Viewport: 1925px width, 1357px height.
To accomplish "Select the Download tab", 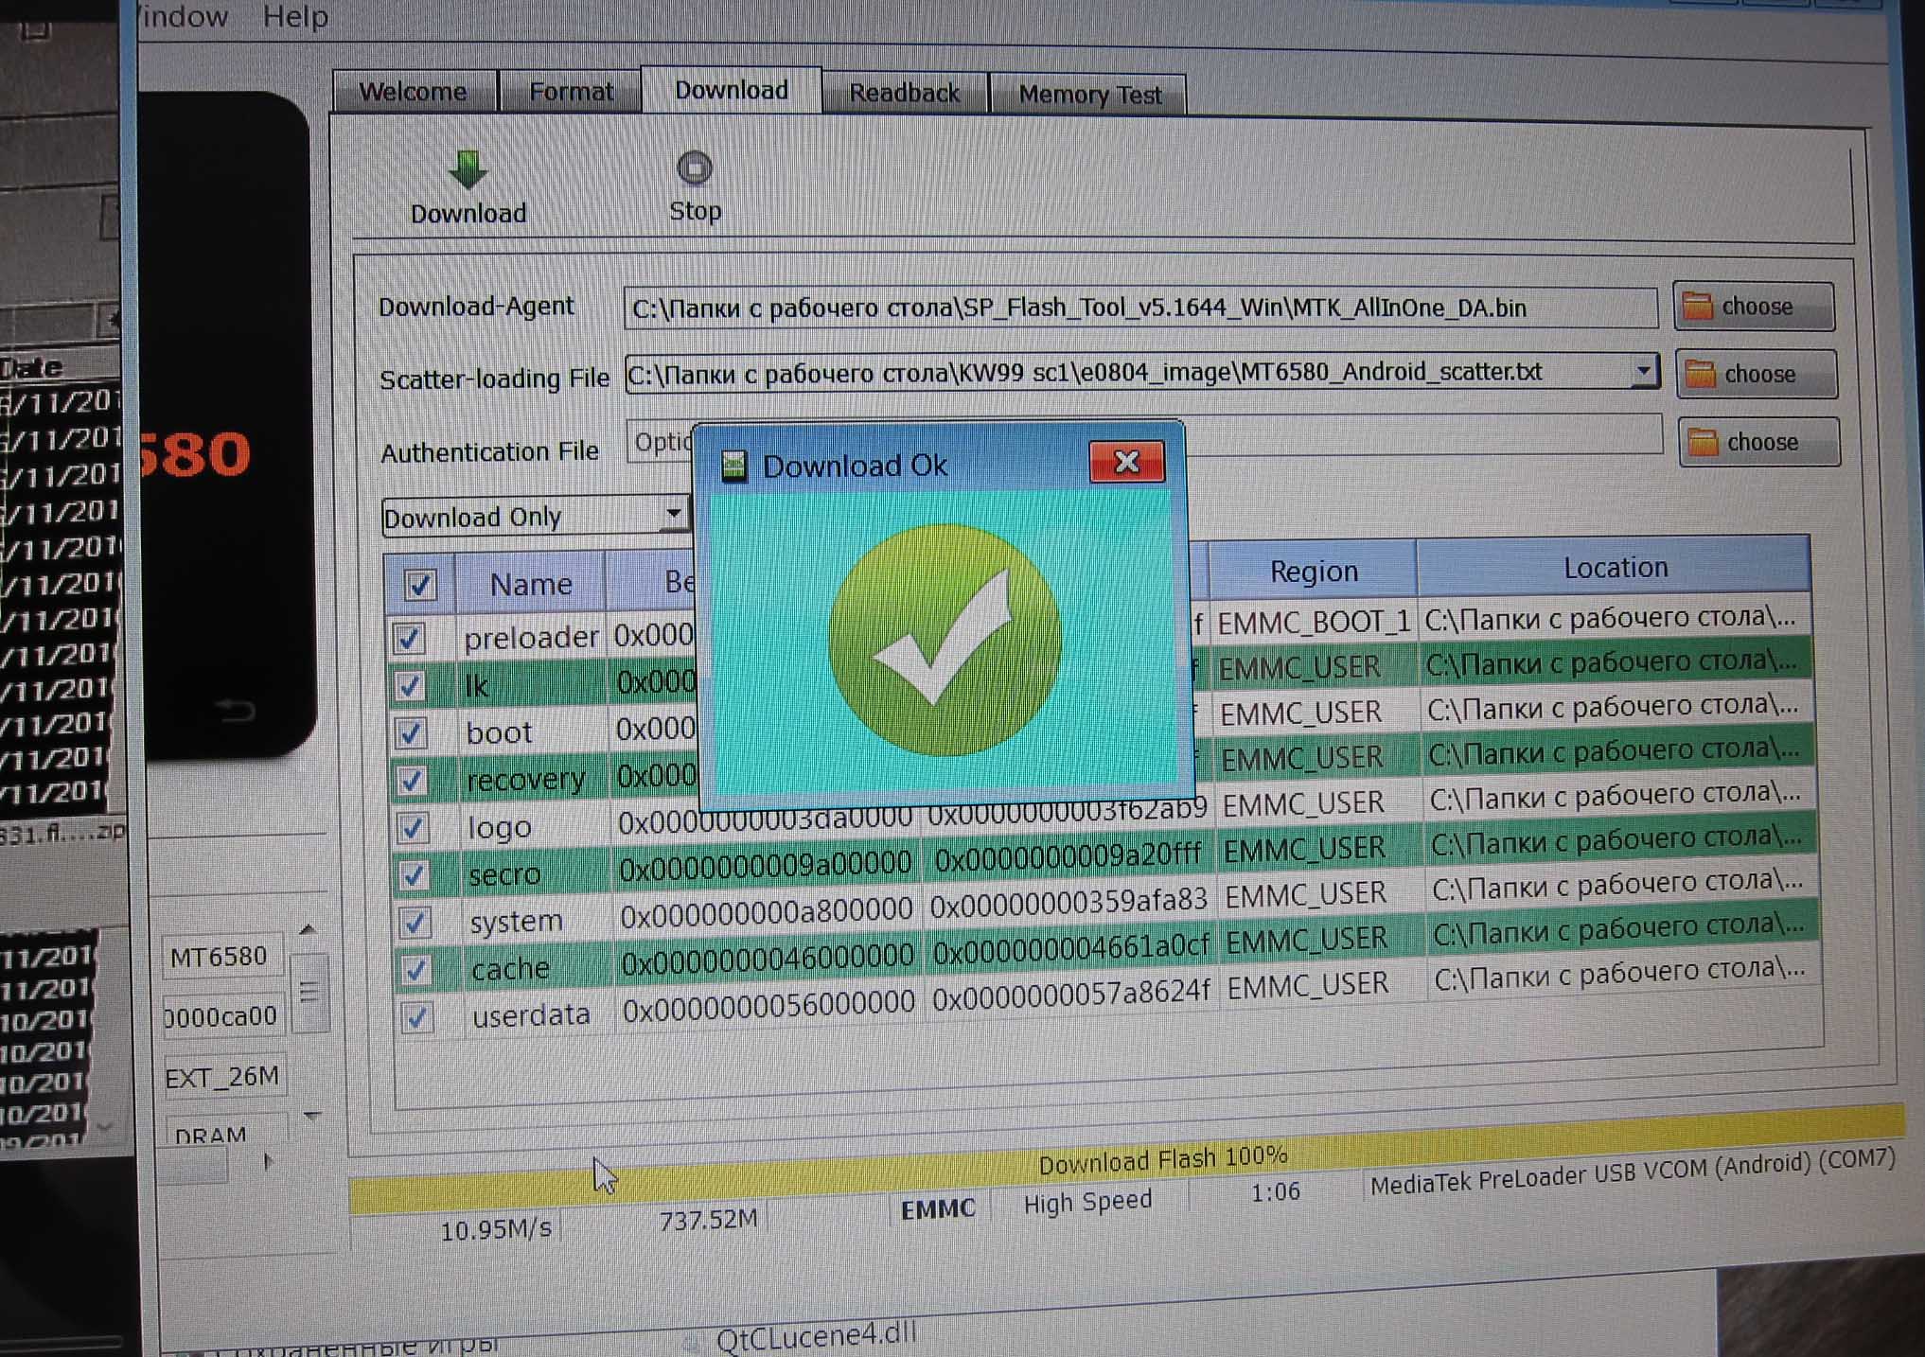I will pos(731,90).
